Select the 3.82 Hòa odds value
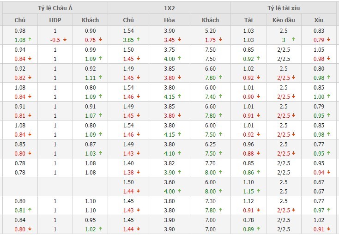339x235 pixels. tap(169, 163)
